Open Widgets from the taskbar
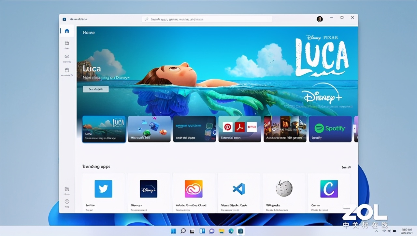 pos(202,231)
